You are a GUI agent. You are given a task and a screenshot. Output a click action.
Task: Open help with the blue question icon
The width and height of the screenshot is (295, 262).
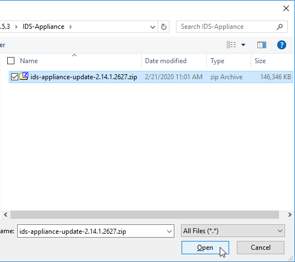(x=282, y=45)
